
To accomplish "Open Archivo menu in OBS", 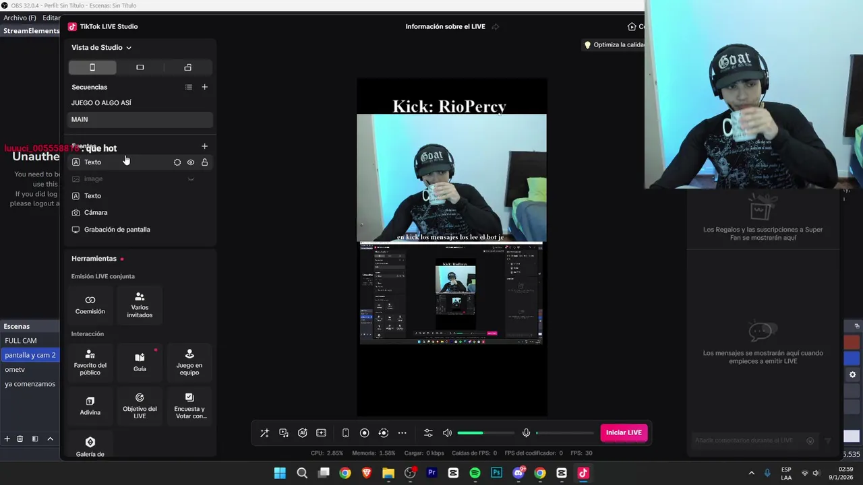I will (20, 18).
